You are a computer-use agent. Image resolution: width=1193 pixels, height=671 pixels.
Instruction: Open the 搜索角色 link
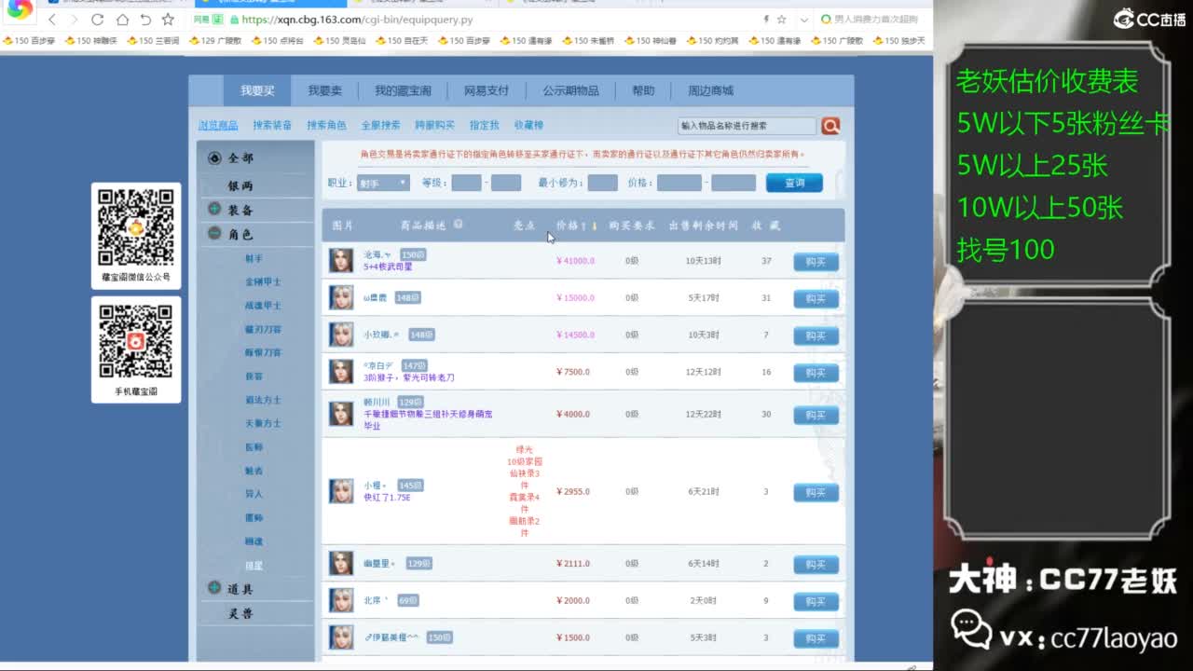326,125
